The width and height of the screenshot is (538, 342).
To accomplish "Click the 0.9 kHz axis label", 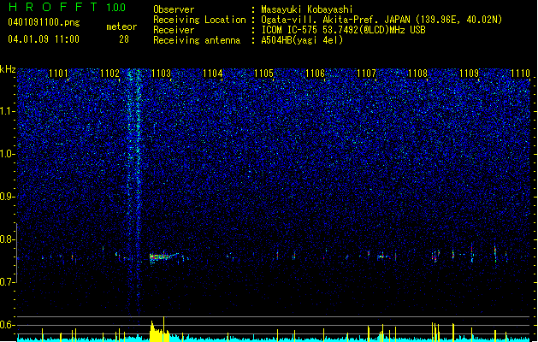I will click(7, 197).
